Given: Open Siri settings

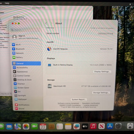Looking at the screenshot, I should pyautogui.click(x=17, y=91).
